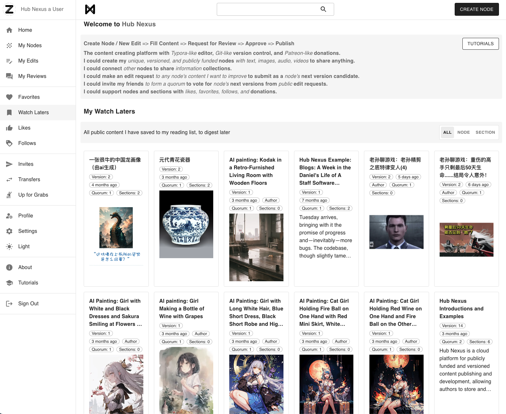The width and height of the screenshot is (506, 414).
Task: Click 'Version: 14' chip on Introductions card
Action: (452, 326)
